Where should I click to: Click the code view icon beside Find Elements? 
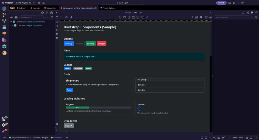pyautogui.click(x=11, y=17)
